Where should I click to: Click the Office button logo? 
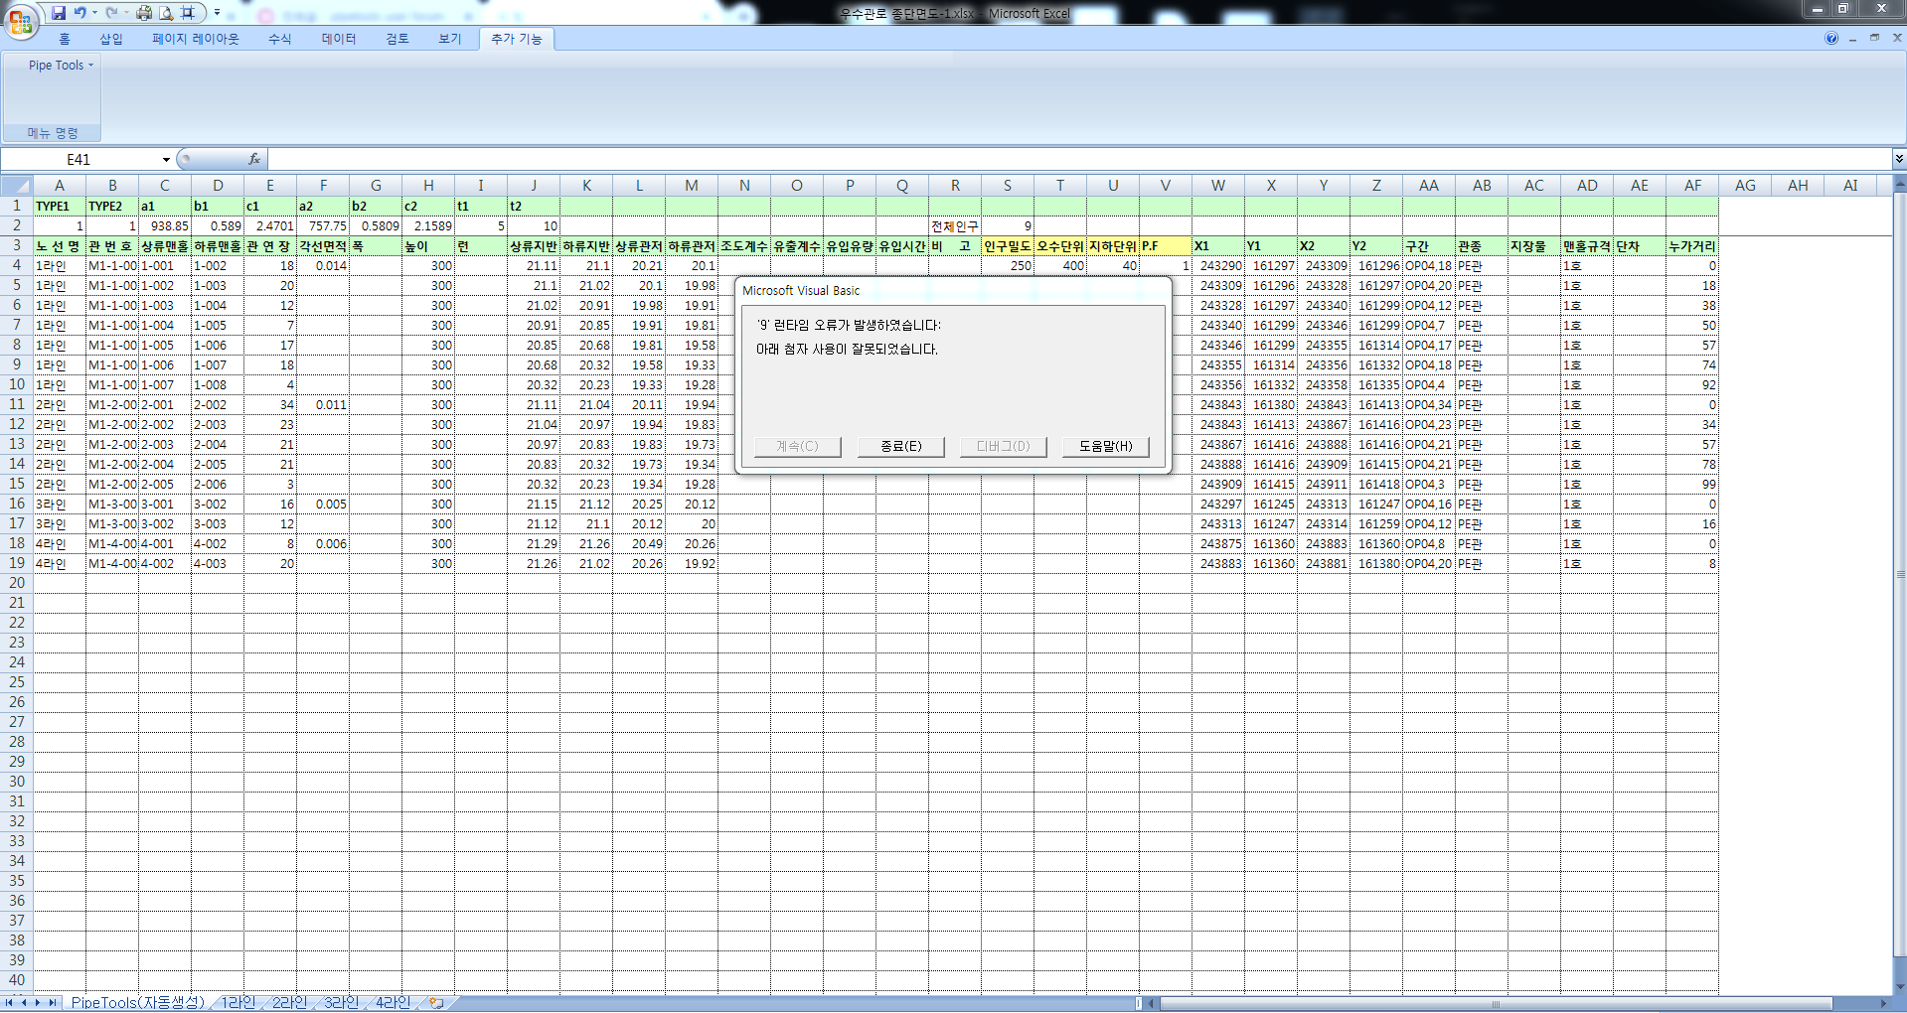coord(20,20)
